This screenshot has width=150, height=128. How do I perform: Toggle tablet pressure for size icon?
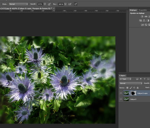pyautogui.click(x=75, y=4)
